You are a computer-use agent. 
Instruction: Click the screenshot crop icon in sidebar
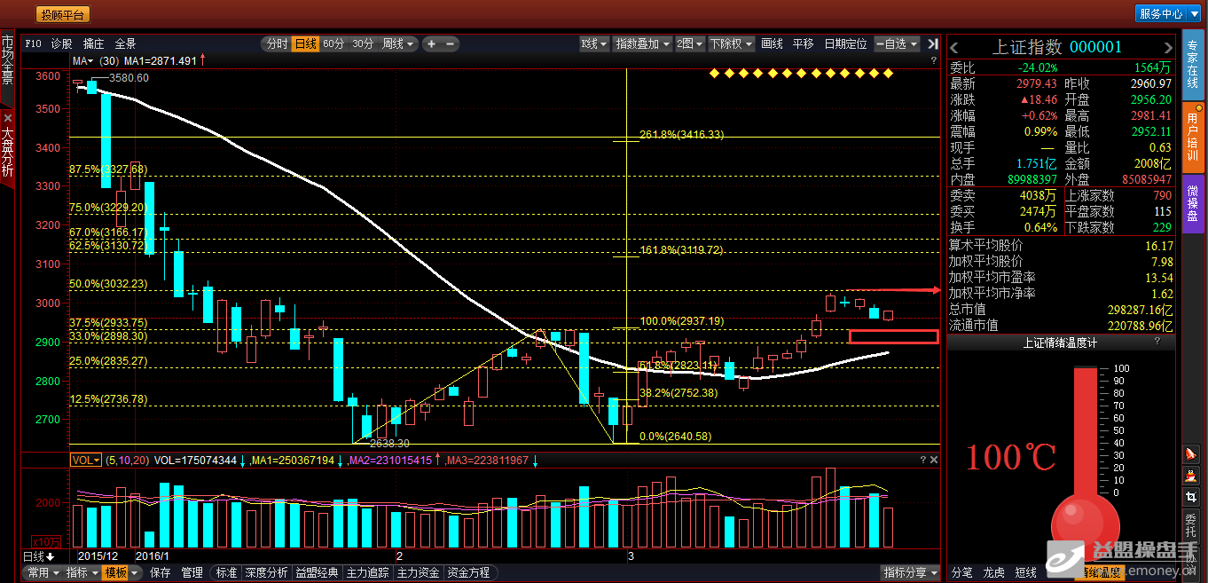1191,497
